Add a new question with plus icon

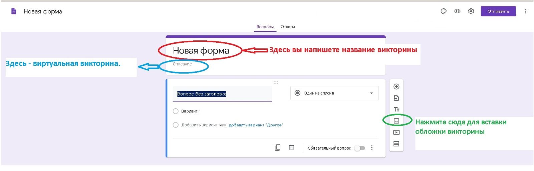point(396,87)
